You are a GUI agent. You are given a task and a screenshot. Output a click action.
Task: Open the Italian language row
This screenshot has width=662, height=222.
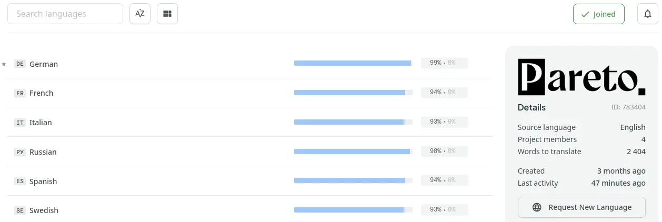tap(250, 123)
